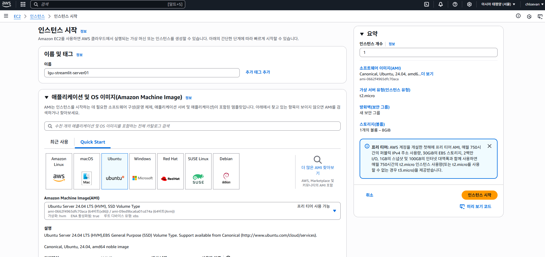
Task: Collapse the Application and OS Images section
Action: tap(47, 97)
